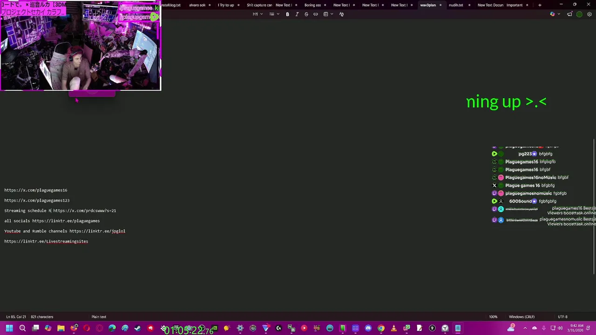Open the OneDrive cloud tray icon
The height and width of the screenshot is (335, 596).
point(535,328)
